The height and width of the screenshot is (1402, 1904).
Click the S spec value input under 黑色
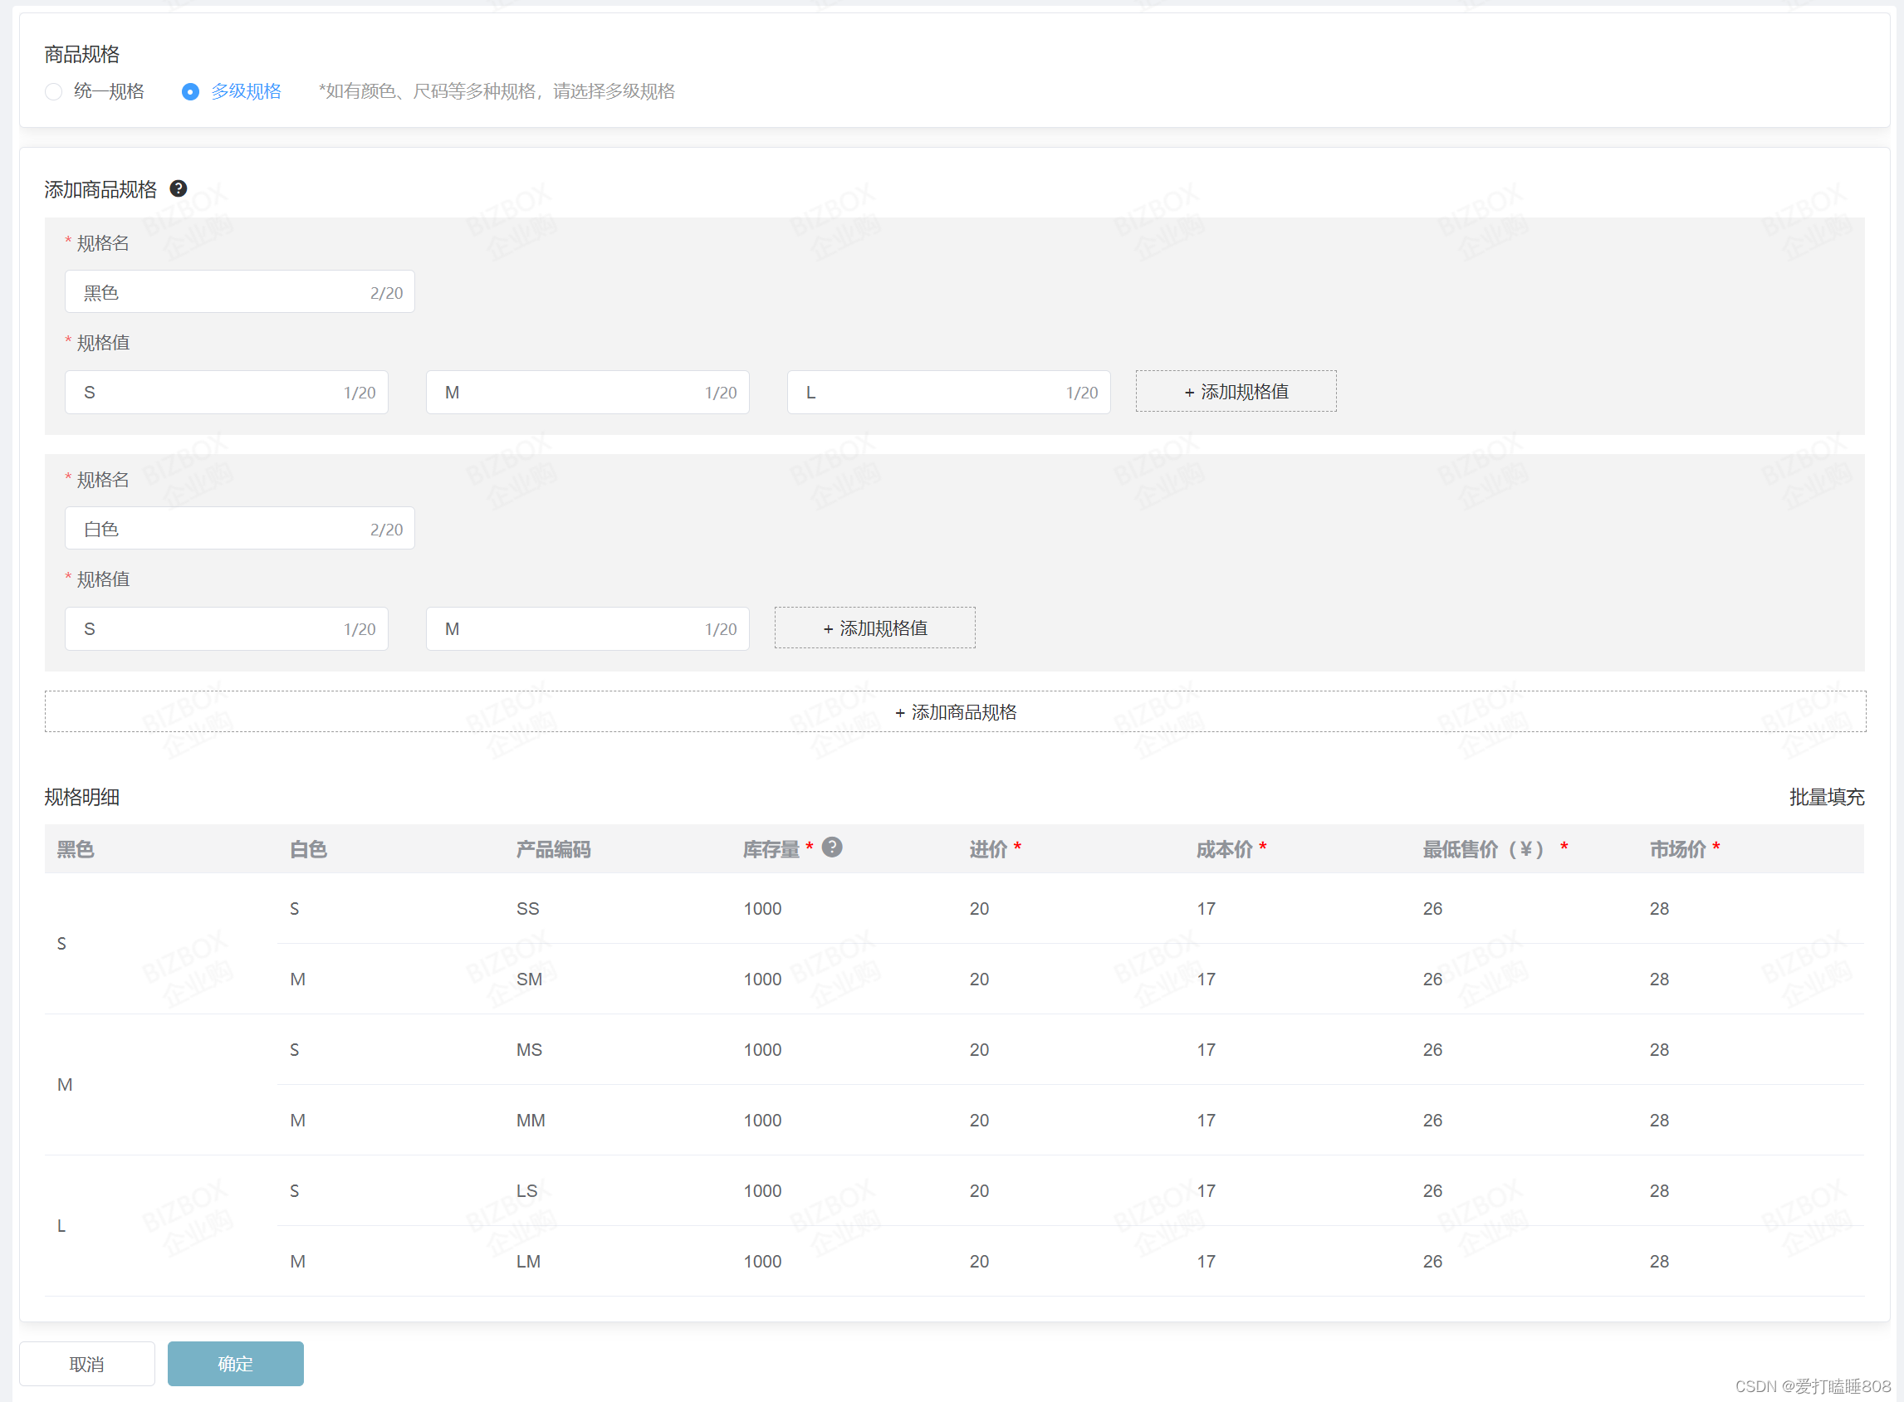coord(227,392)
